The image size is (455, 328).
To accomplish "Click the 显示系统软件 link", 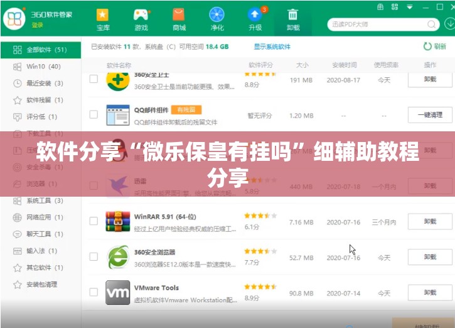I will (x=272, y=46).
